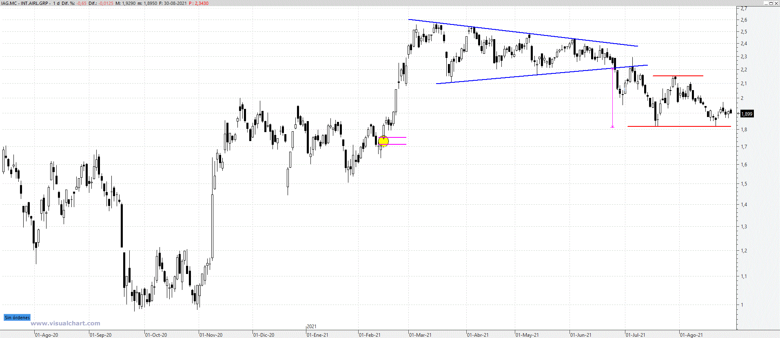Click the 01-Nov-20 date axis label
The width and height of the screenshot is (780, 338).
point(211,335)
